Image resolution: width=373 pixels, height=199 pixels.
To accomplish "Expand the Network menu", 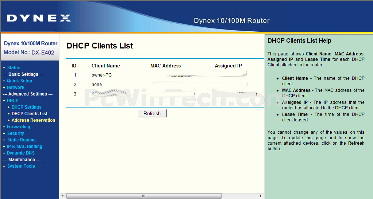I will (15, 87).
